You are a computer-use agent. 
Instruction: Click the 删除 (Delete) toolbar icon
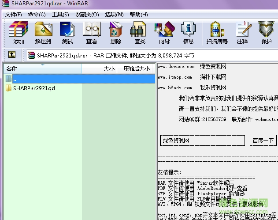coord(116,33)
